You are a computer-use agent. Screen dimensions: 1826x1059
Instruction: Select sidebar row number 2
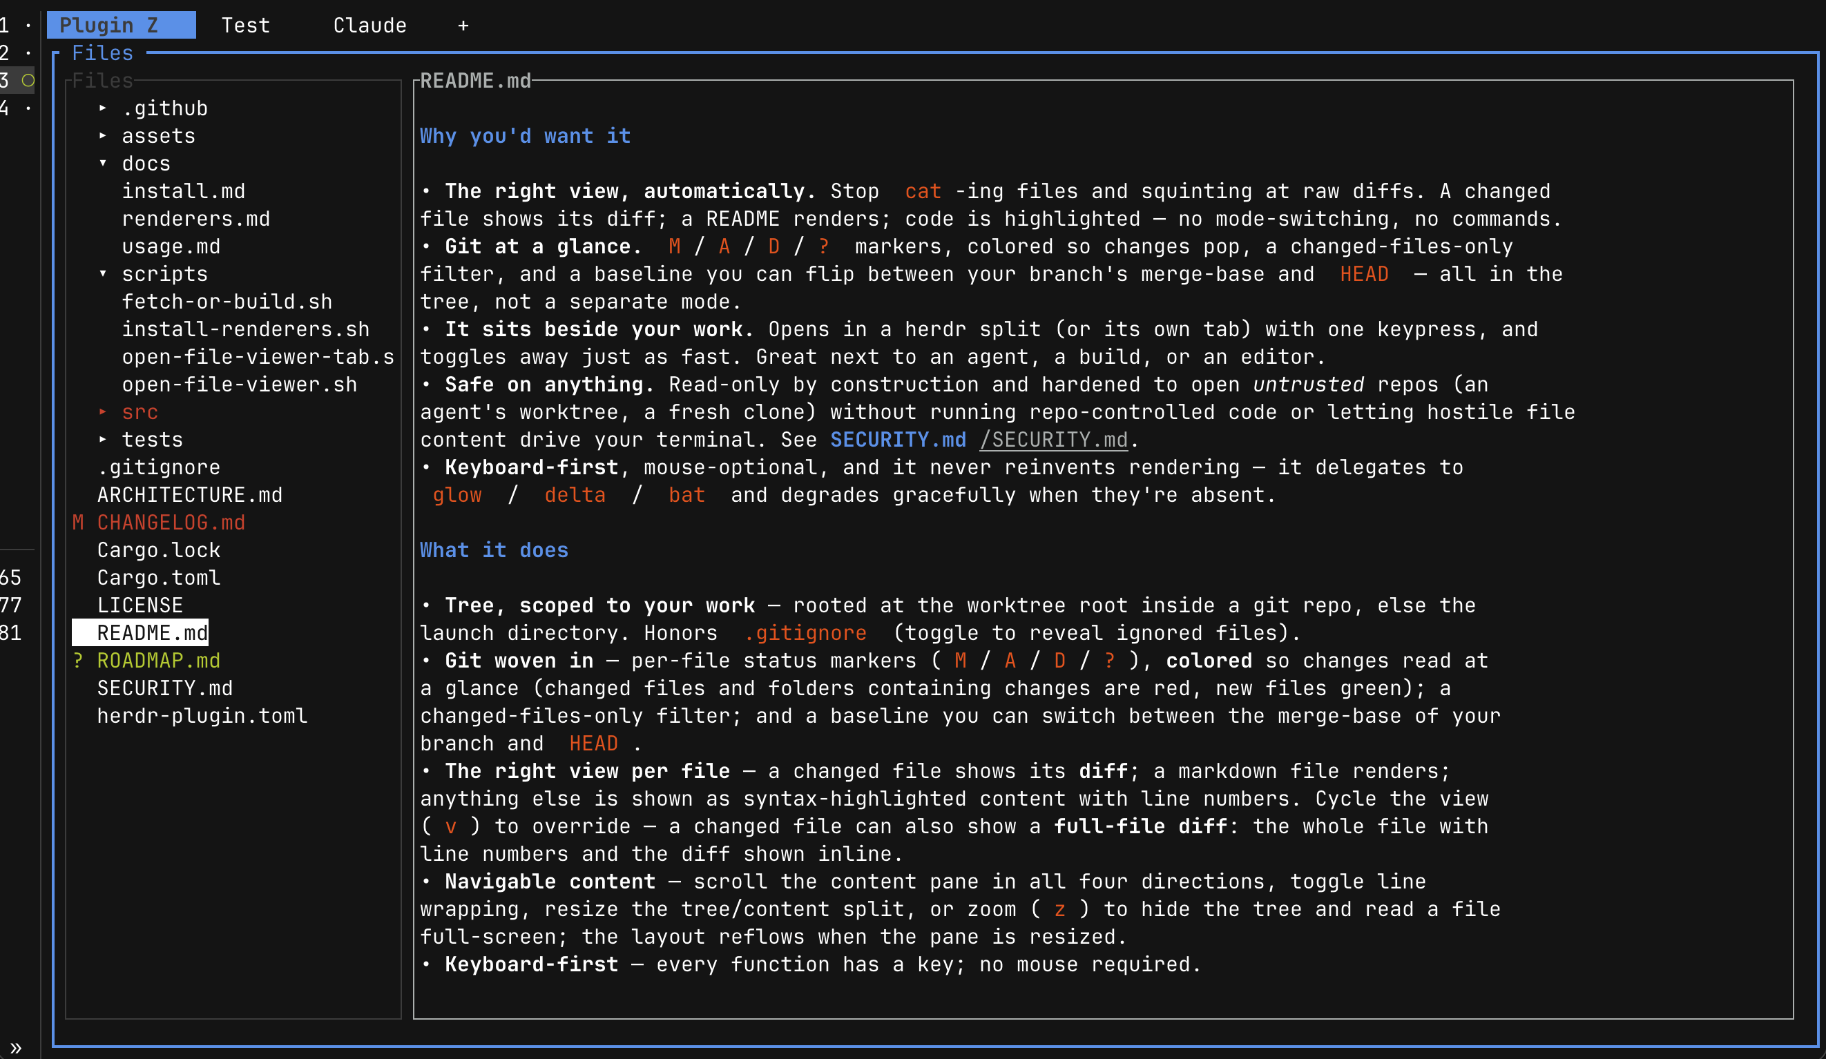(x=17, y=53)
